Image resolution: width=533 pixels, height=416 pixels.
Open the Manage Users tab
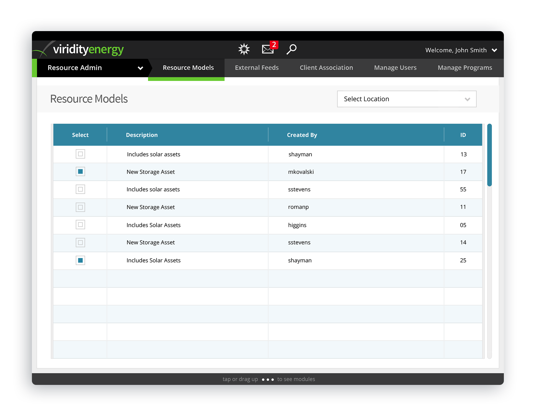pyautogui.click(x=395, y=68)
